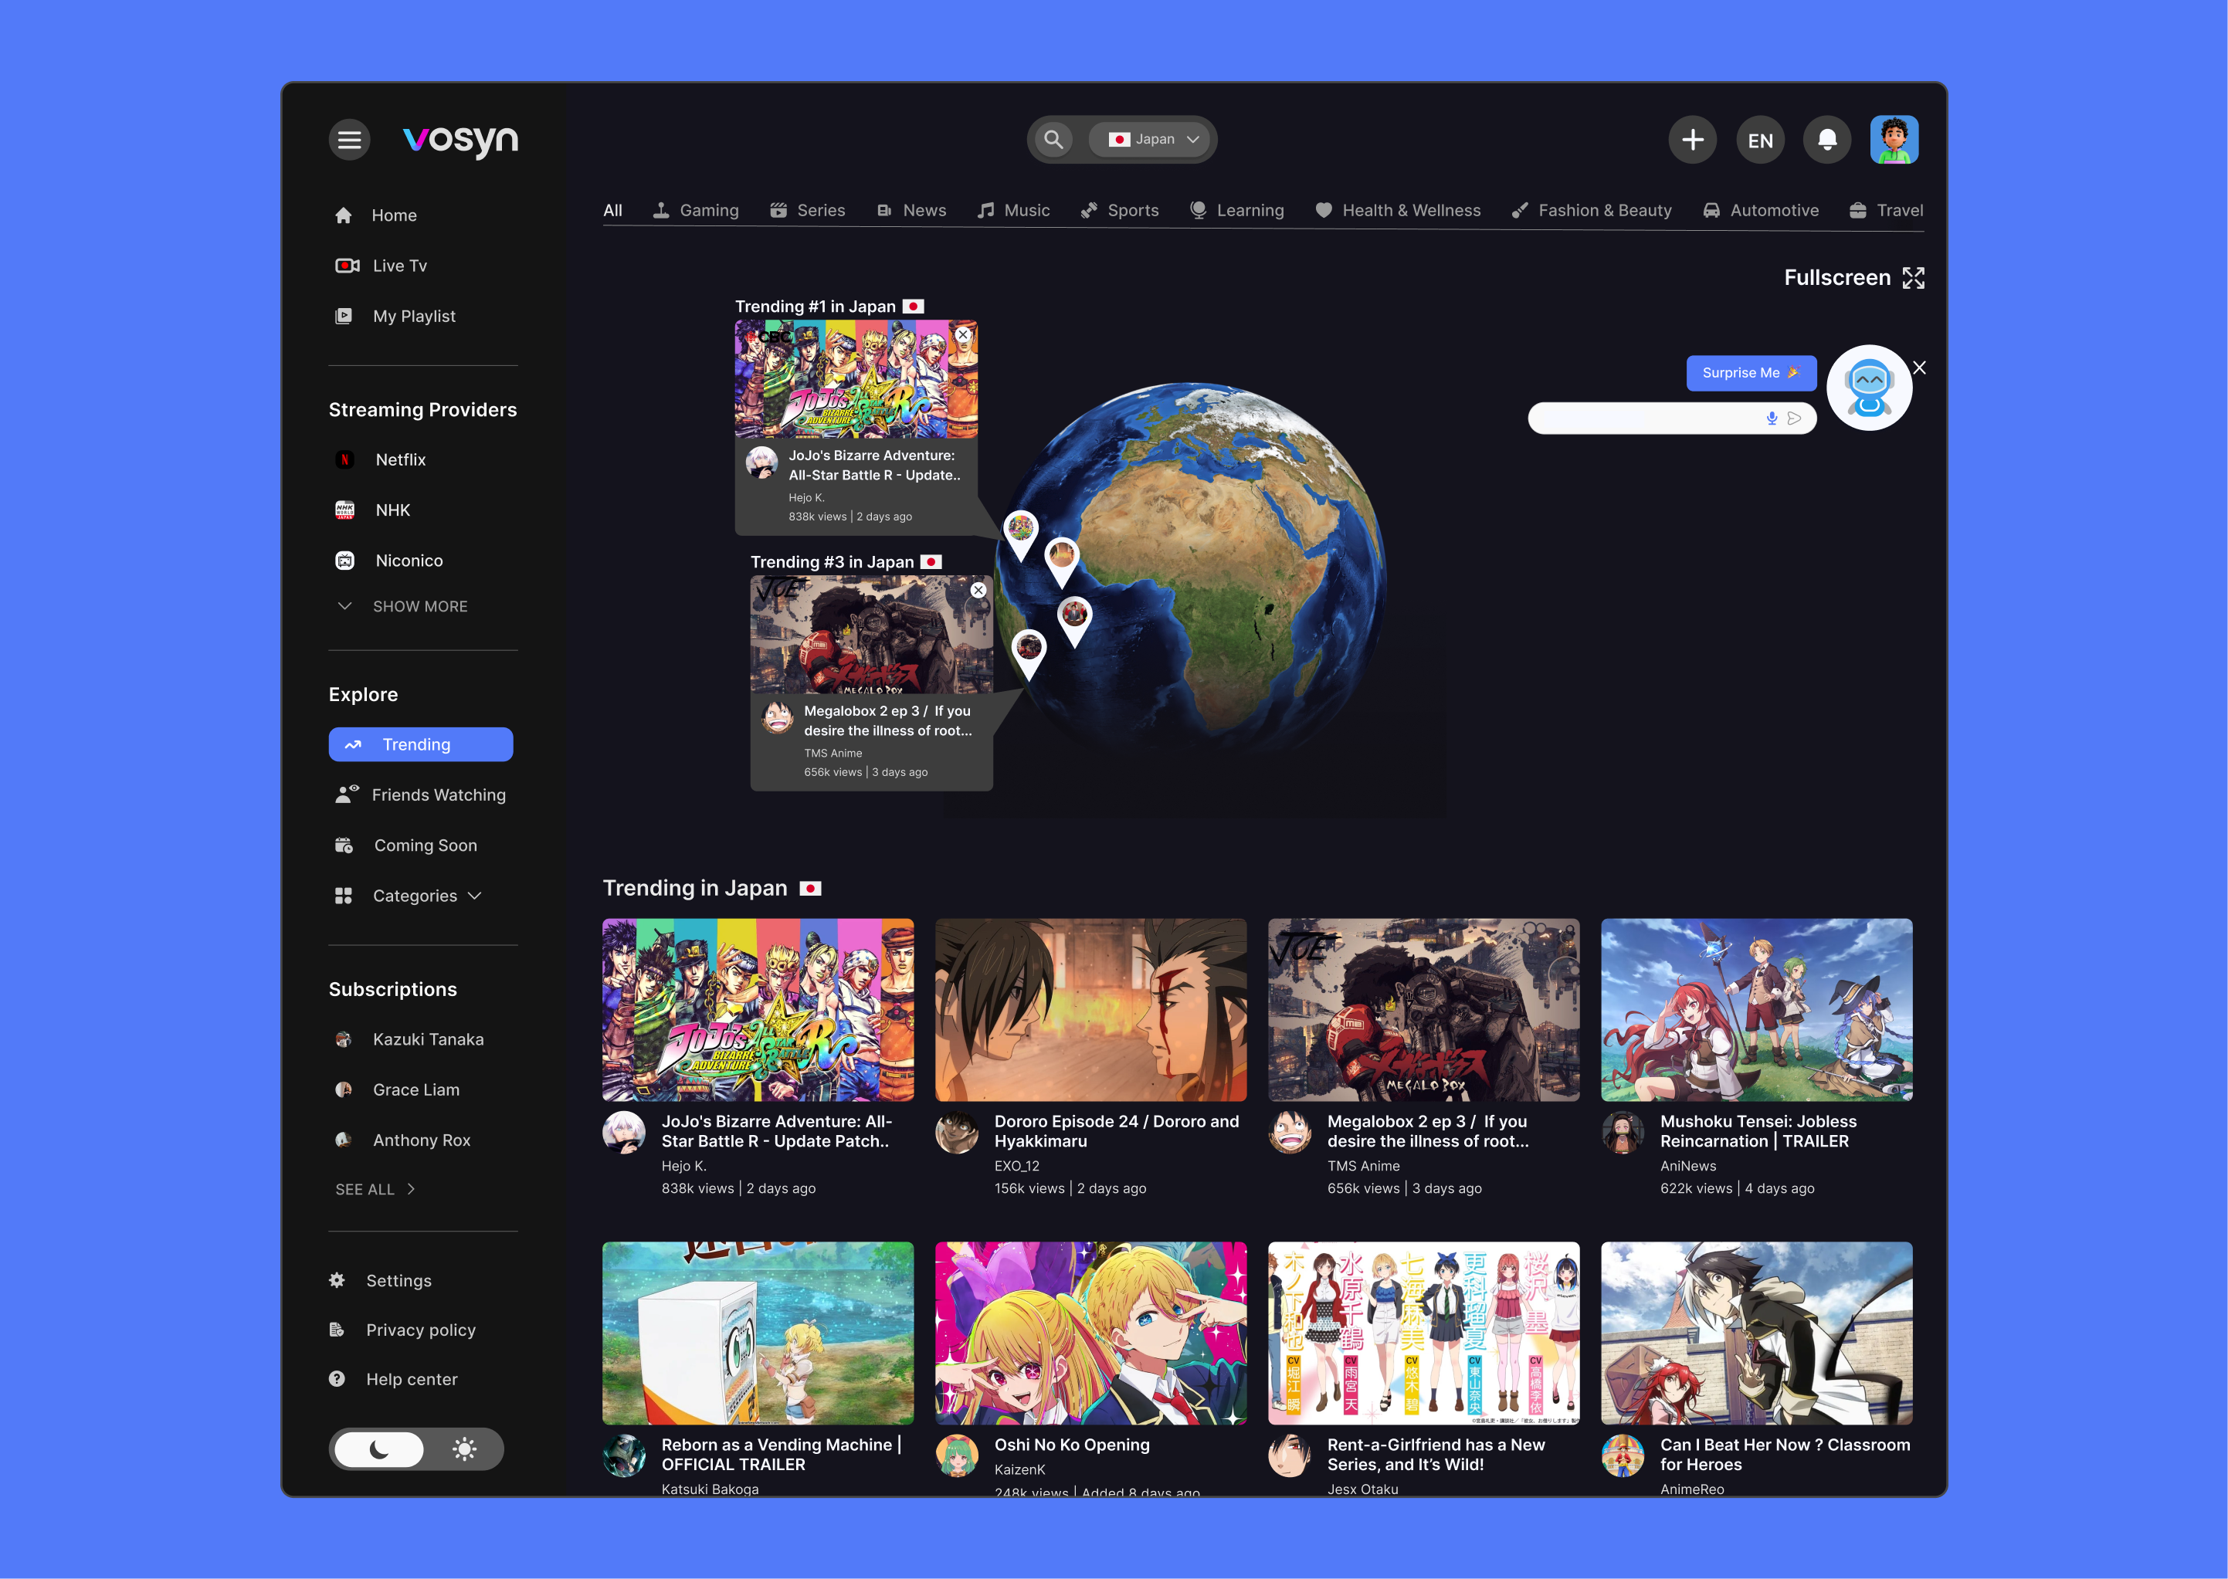Click the Fullscreen expand icon
2228x1579 pixels.
coord(1913,278)
